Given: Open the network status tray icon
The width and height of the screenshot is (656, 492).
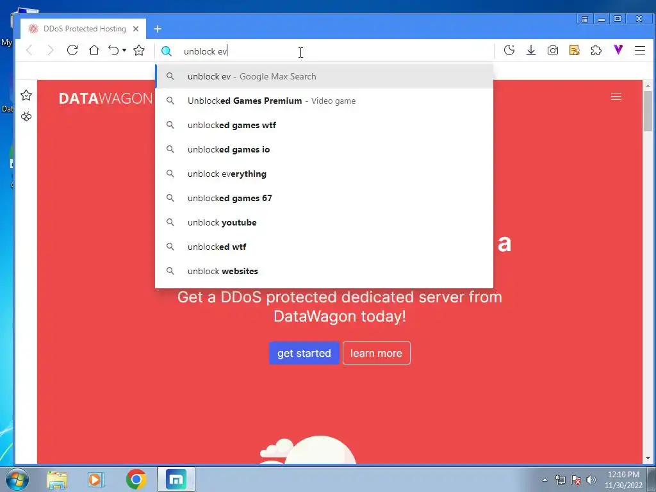Looking at the screenshot, I should click(560, 480).
